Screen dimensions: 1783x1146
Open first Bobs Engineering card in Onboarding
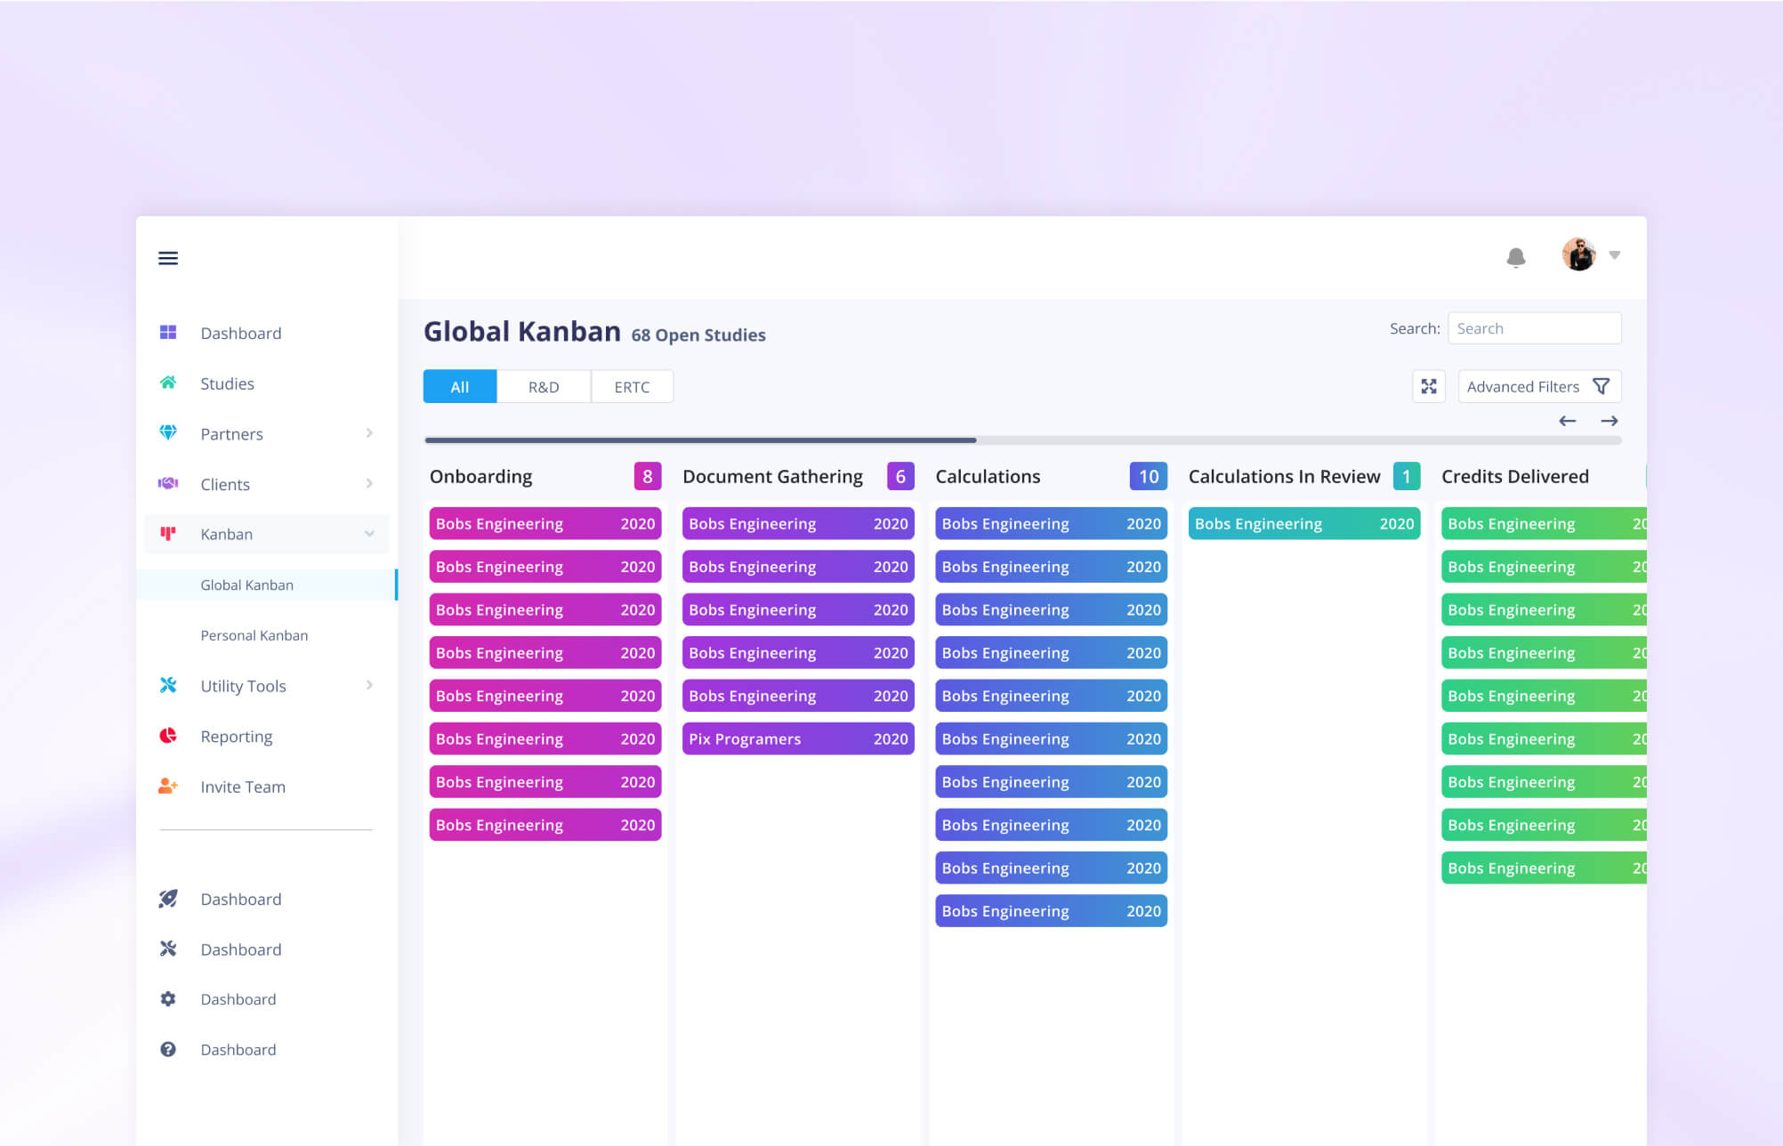tap(545, 523)
